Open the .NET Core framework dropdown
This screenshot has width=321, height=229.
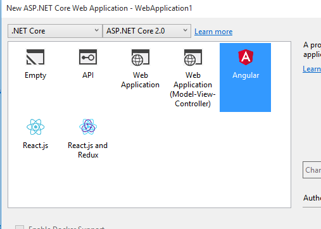click(55, 31)
